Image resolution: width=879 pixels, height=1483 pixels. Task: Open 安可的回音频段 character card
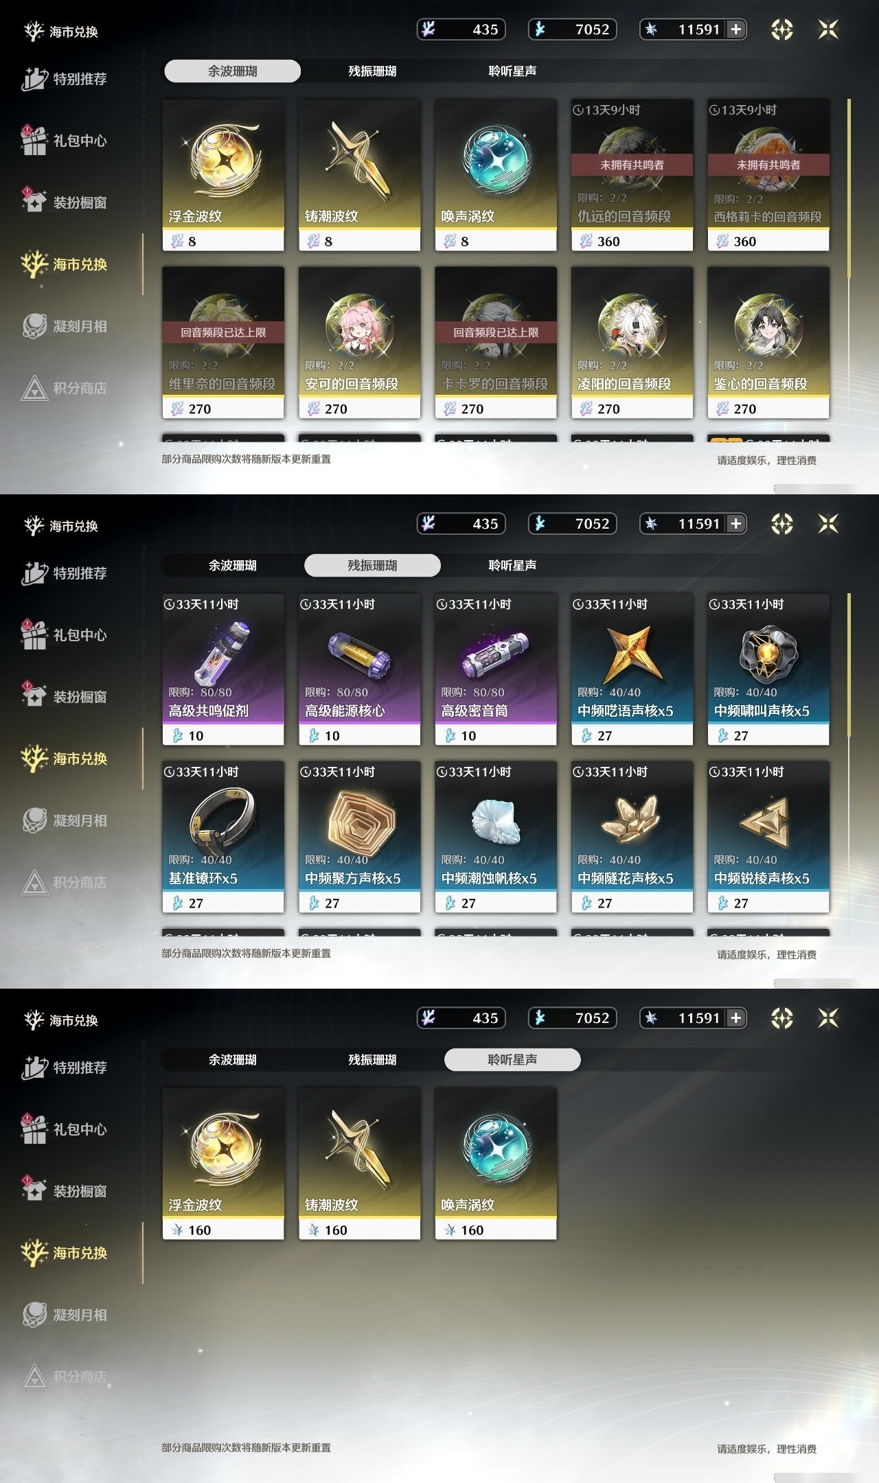359,343
